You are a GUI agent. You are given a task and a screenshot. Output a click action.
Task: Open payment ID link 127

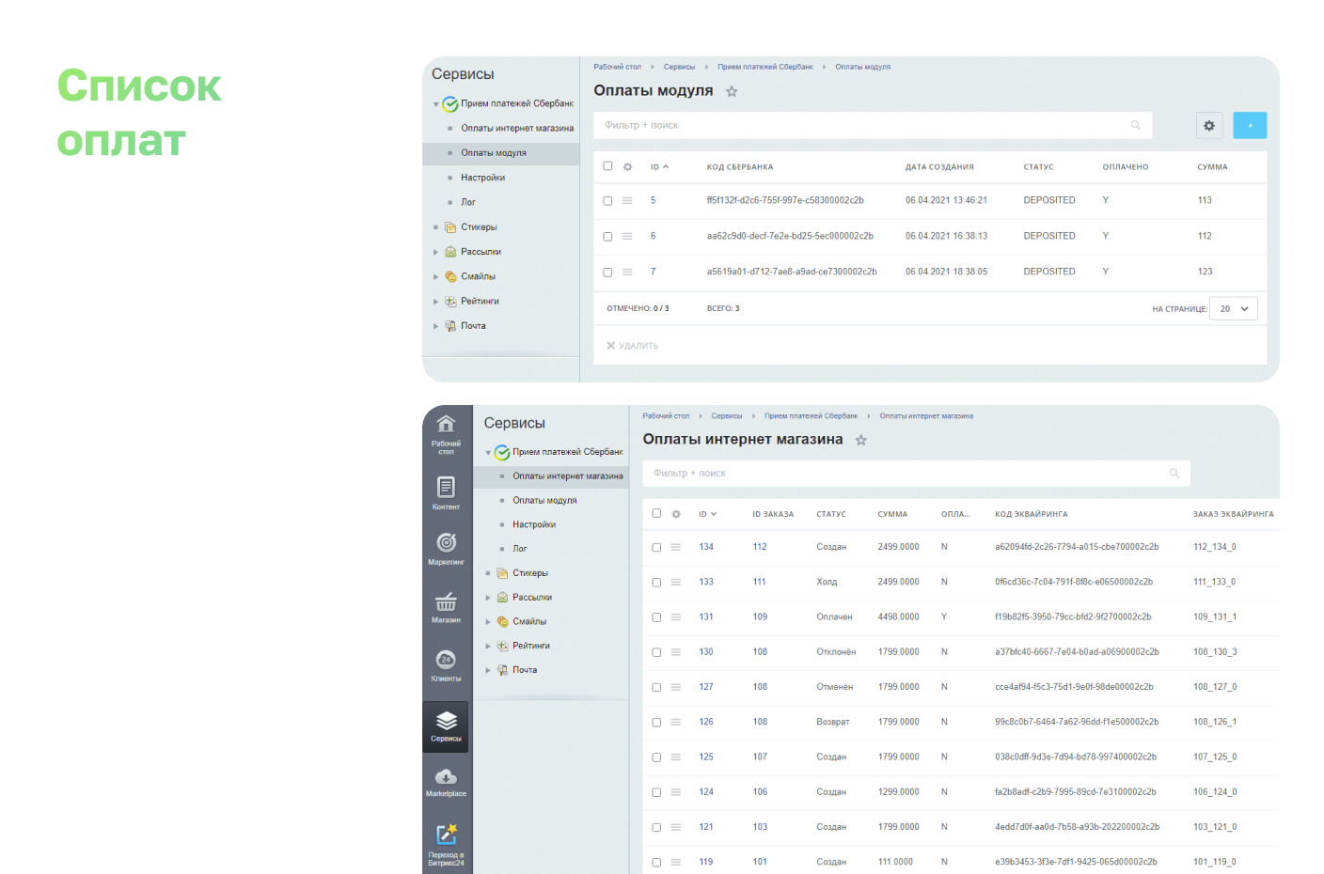(706, 687)
